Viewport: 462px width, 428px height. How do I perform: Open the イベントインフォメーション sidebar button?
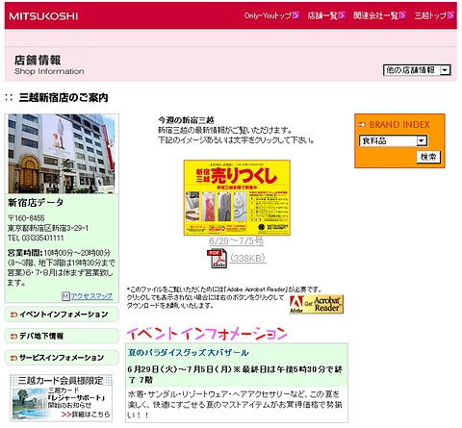(62, 315)
